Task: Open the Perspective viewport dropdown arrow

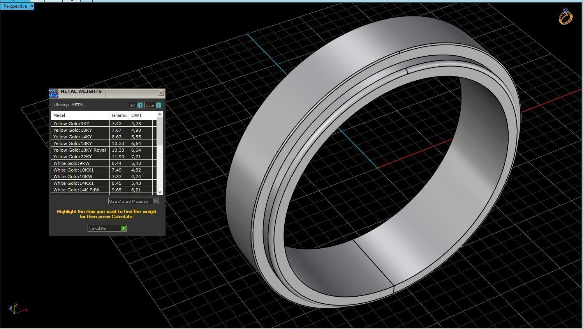Action: coord(32,6)
